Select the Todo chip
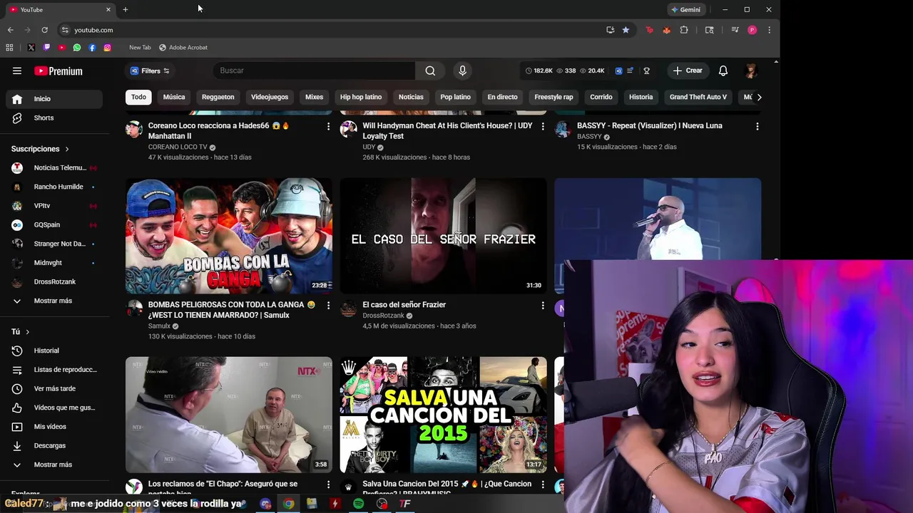913x513 pixels. coord(138,97)
